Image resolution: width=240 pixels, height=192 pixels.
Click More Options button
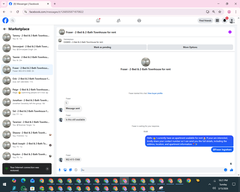(190, 47)
